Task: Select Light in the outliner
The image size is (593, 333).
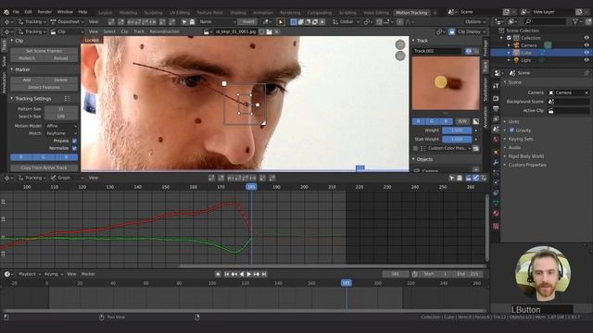Action: (525, 60)
